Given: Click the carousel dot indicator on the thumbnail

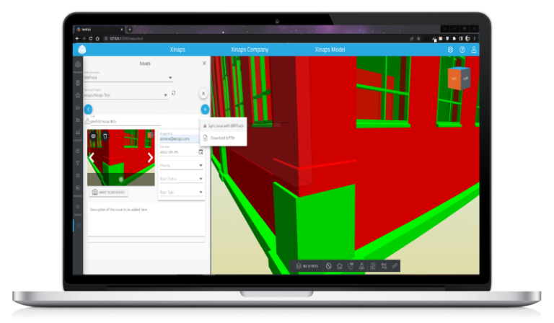Looking at the screenshot, I should point(121,180).
